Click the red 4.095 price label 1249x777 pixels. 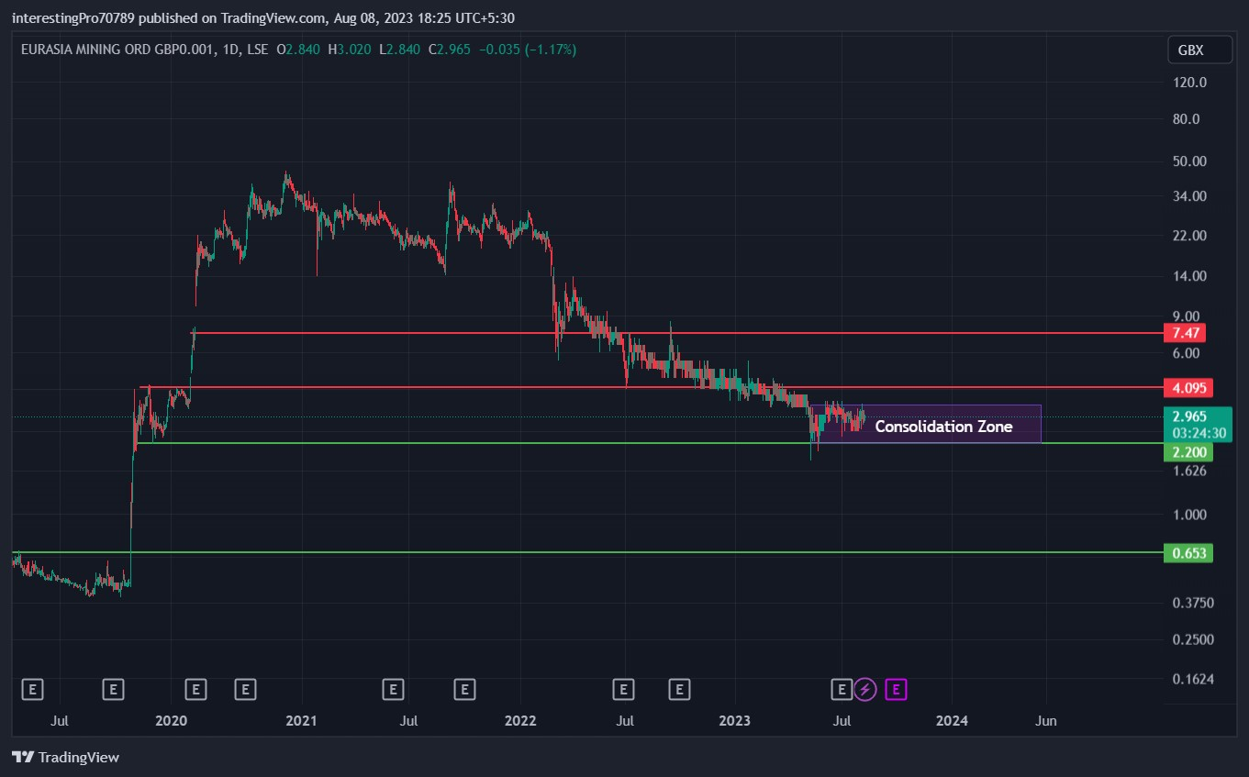(x=1188, y=387)
